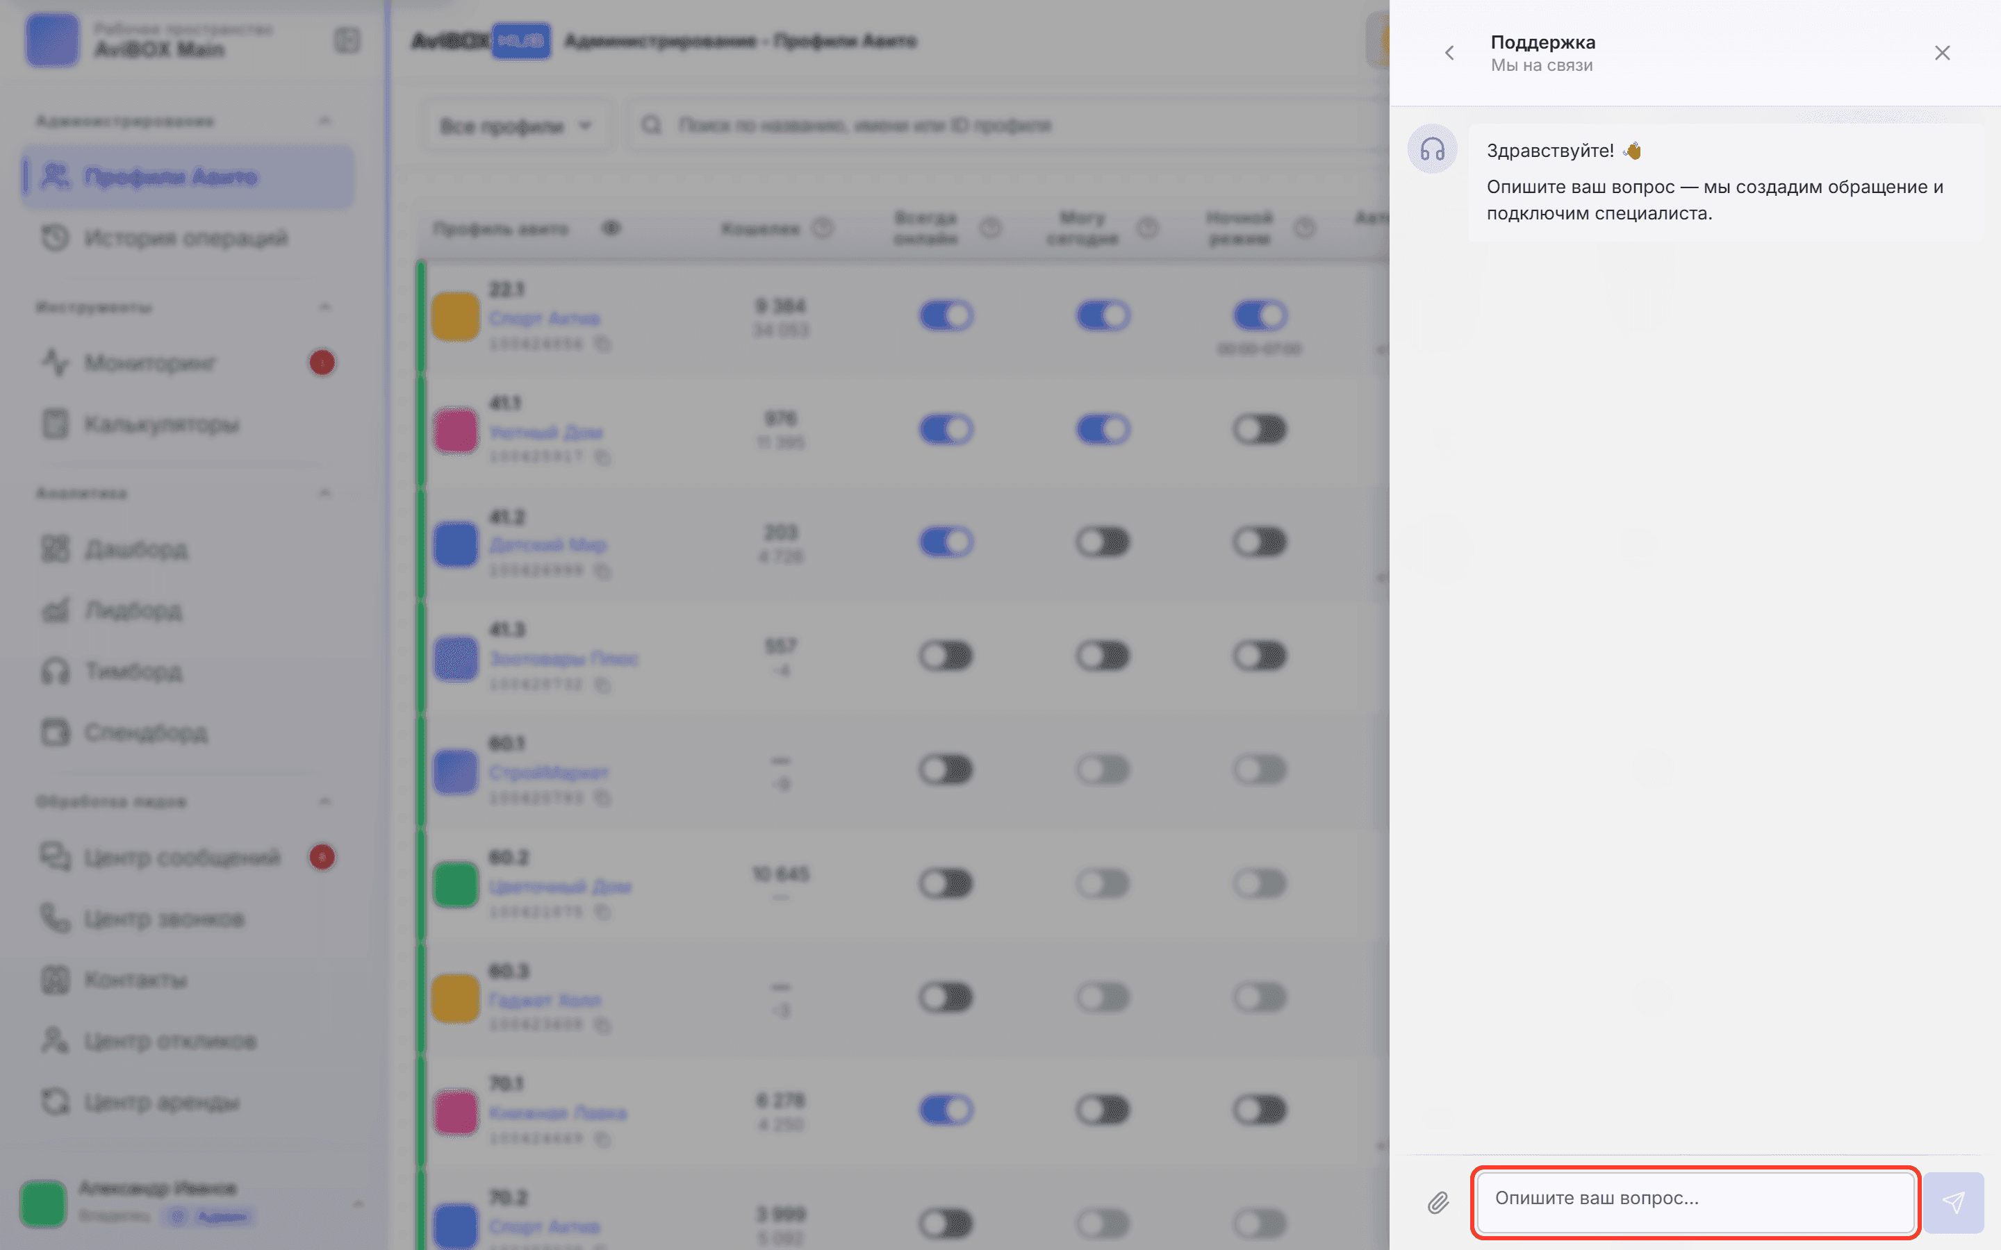Open the Уютный Дом profile link in row 41.1

click(545, 433)
